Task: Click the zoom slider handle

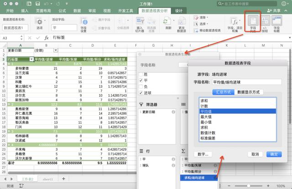Action: coord(248,186)
